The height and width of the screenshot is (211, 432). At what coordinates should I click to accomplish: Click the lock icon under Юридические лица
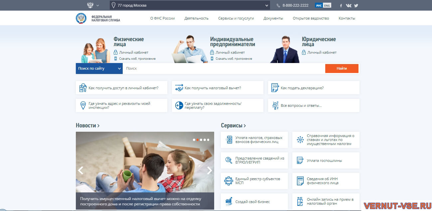[x=304, y=52]
